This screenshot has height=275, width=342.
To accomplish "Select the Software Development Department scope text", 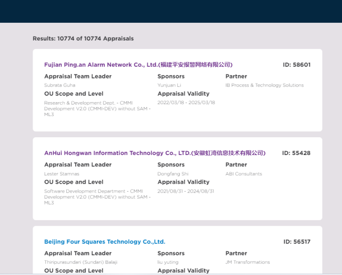I will (x=97, y=197).
